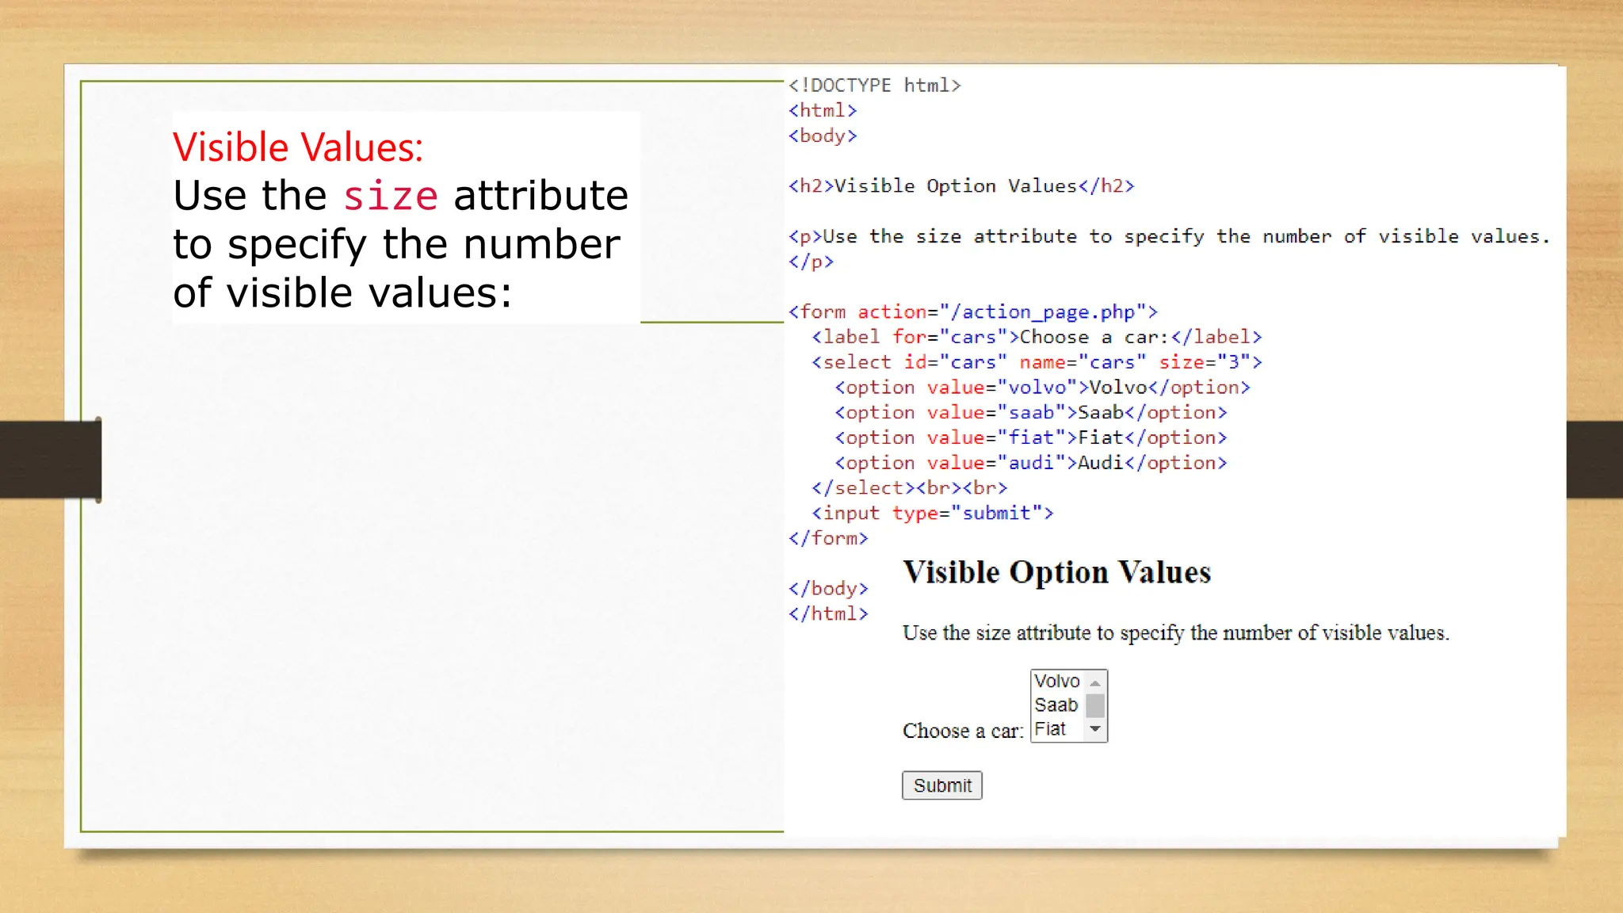Screen dimensions: 1623x913
Task: Click the option value="audi" code line
Action: (x=1031, y=464)
